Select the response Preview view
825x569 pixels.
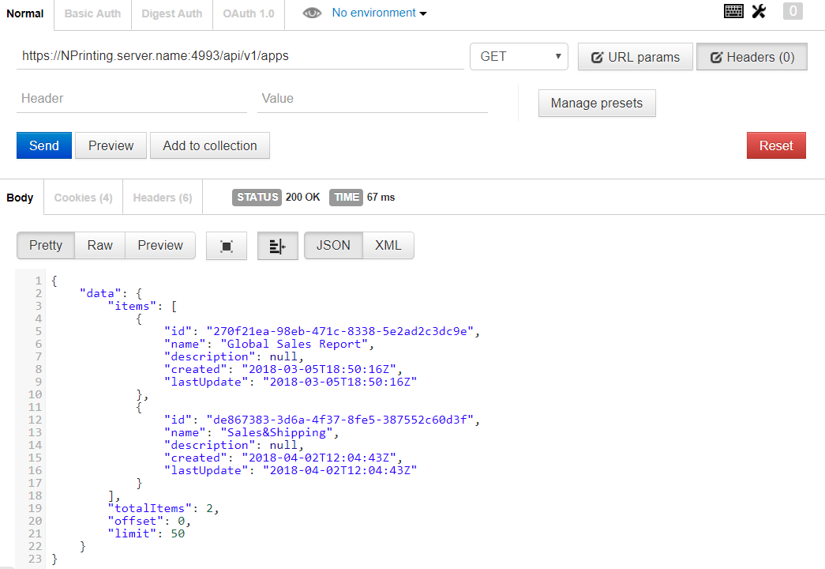pyautogui.click(x=160, y=246)
